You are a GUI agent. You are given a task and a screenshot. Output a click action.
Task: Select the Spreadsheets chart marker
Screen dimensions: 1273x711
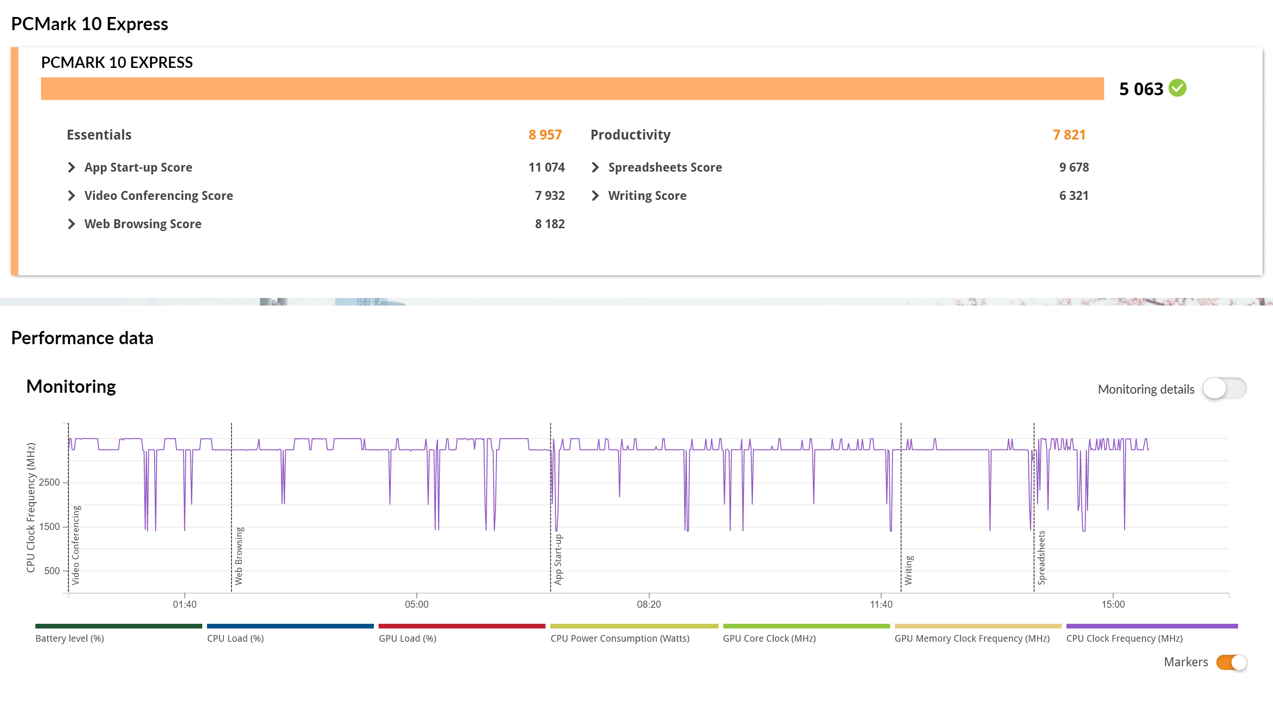tap(1041, 558)
